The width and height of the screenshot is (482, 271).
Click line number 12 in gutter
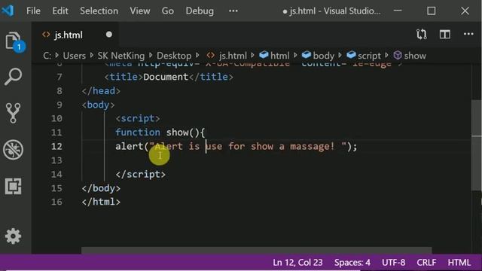(56, 146)
